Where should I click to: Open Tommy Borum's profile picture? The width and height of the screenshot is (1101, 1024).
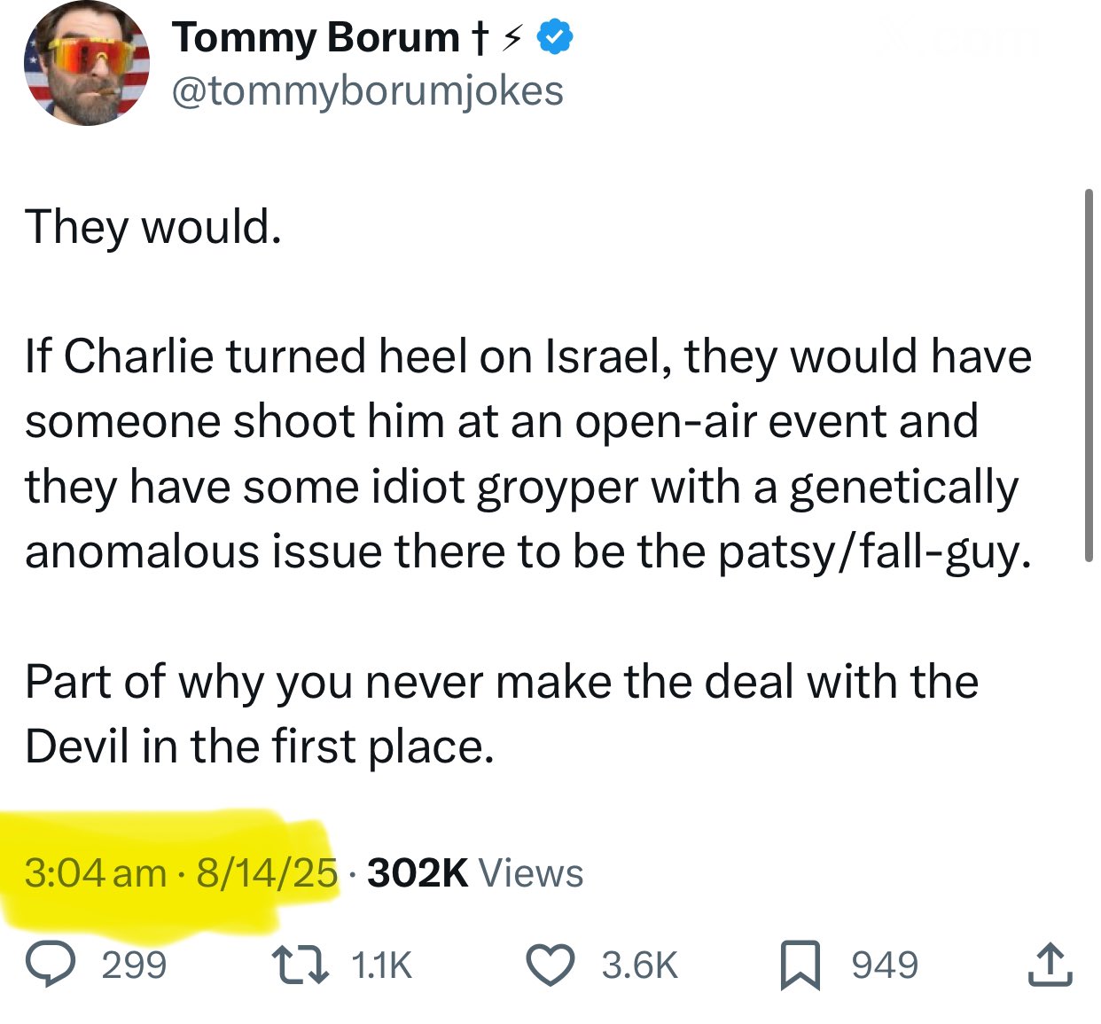(86, 64)
